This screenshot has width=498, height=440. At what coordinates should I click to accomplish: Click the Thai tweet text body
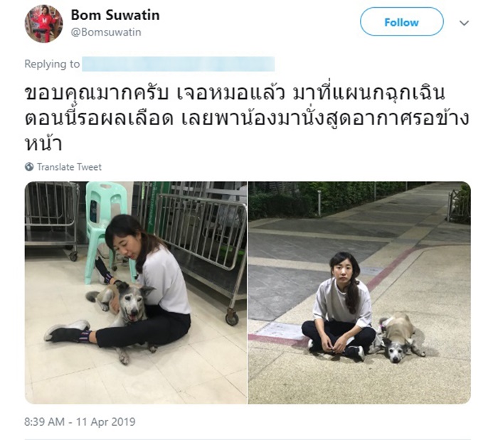tap(247, 118)
